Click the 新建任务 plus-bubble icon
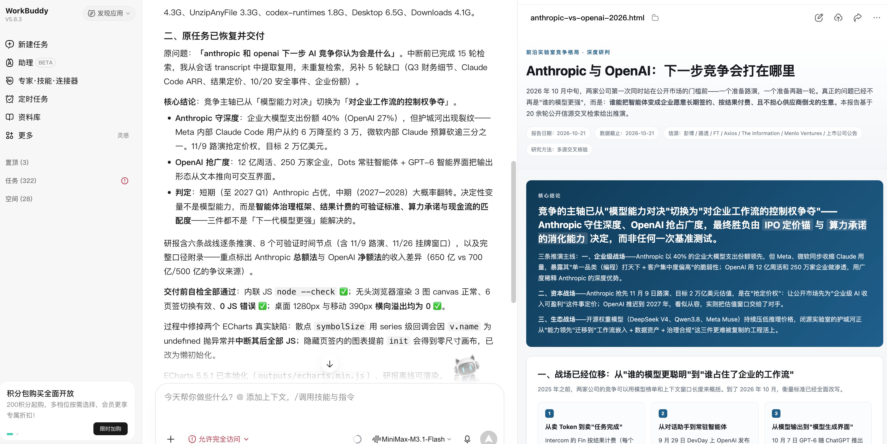 pyautogui.click(x=10, y=44)
